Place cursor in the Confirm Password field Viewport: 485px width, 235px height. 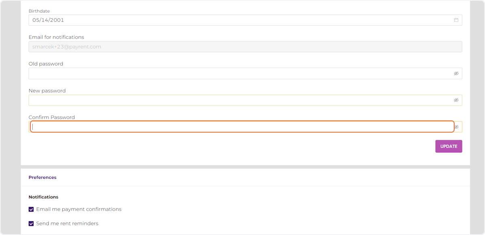(202, 127)
